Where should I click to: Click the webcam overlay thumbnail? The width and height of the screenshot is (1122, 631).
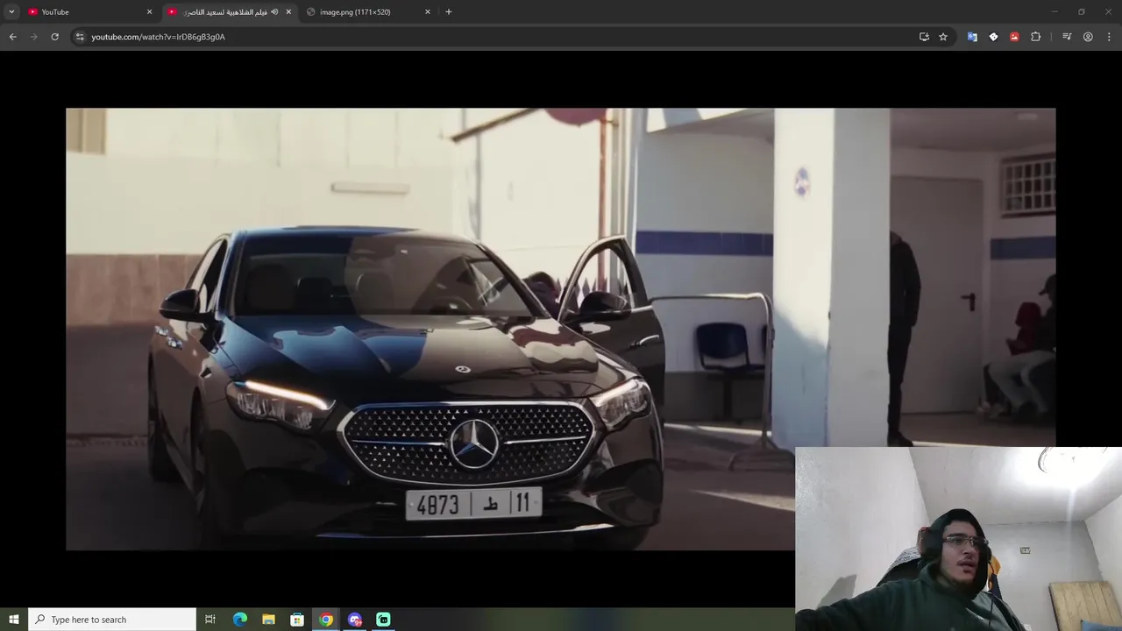[x=958, y=539]
